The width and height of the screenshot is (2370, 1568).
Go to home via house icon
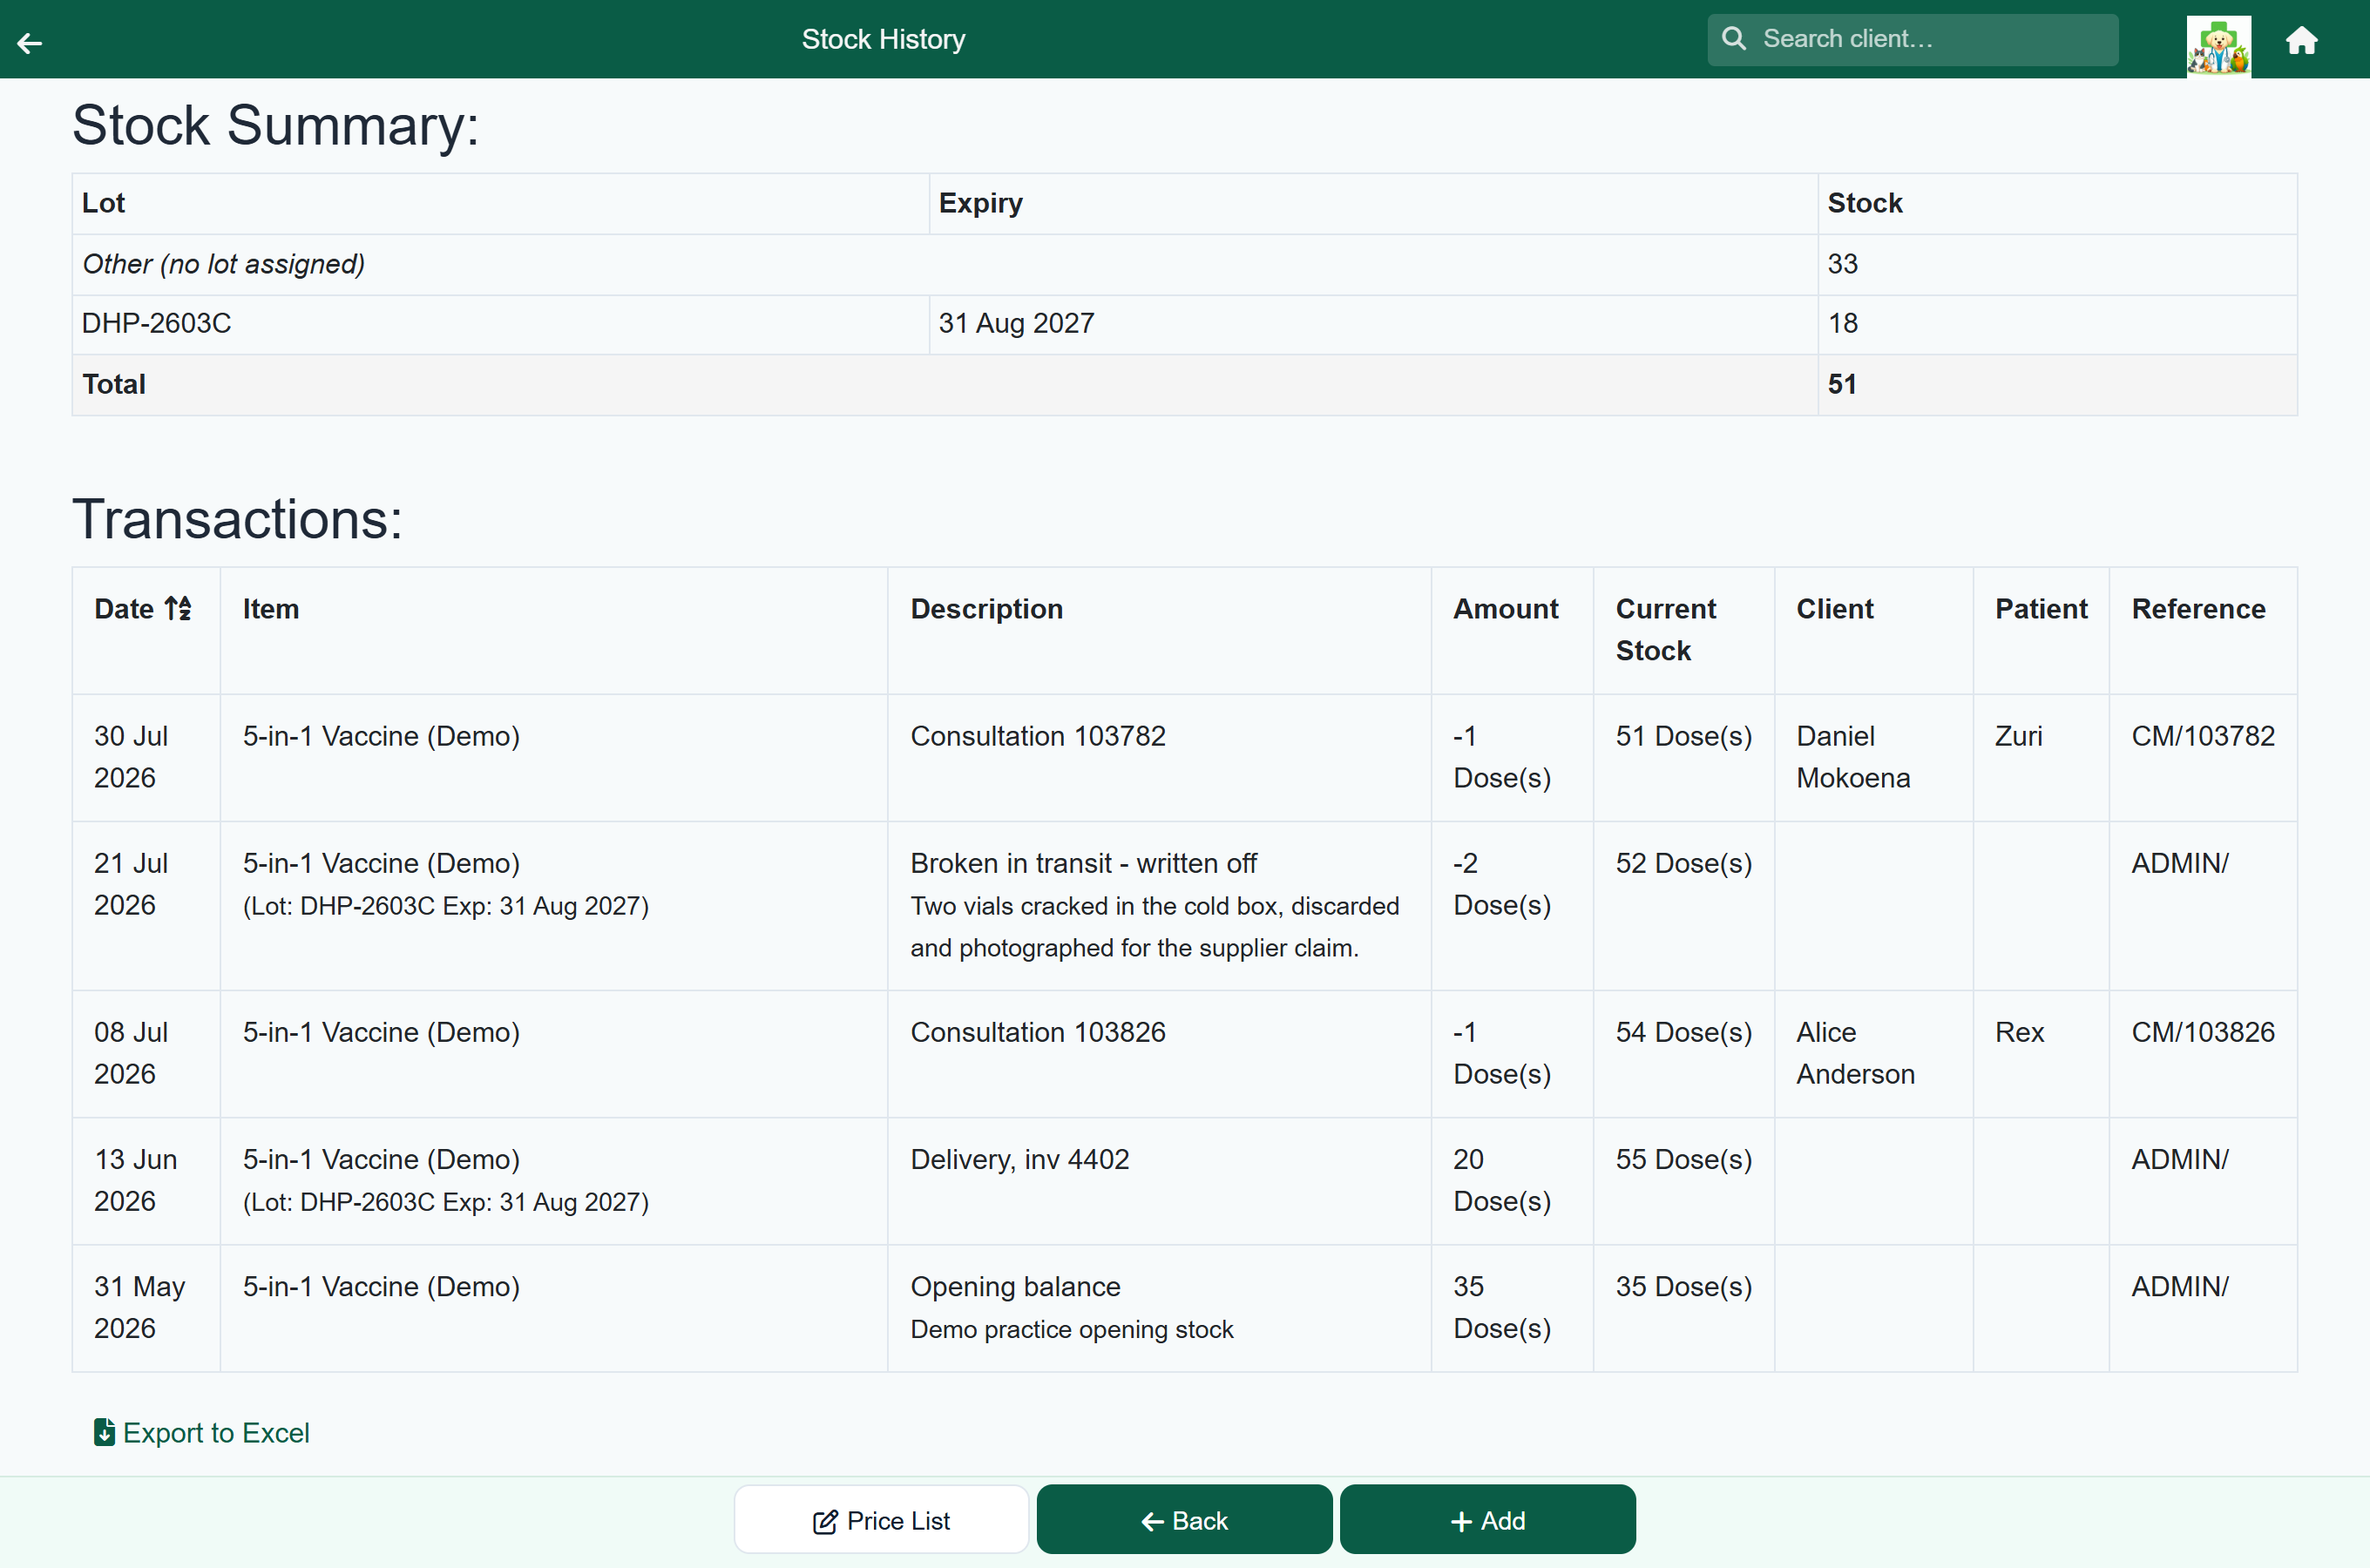(x=2301, y=40)
